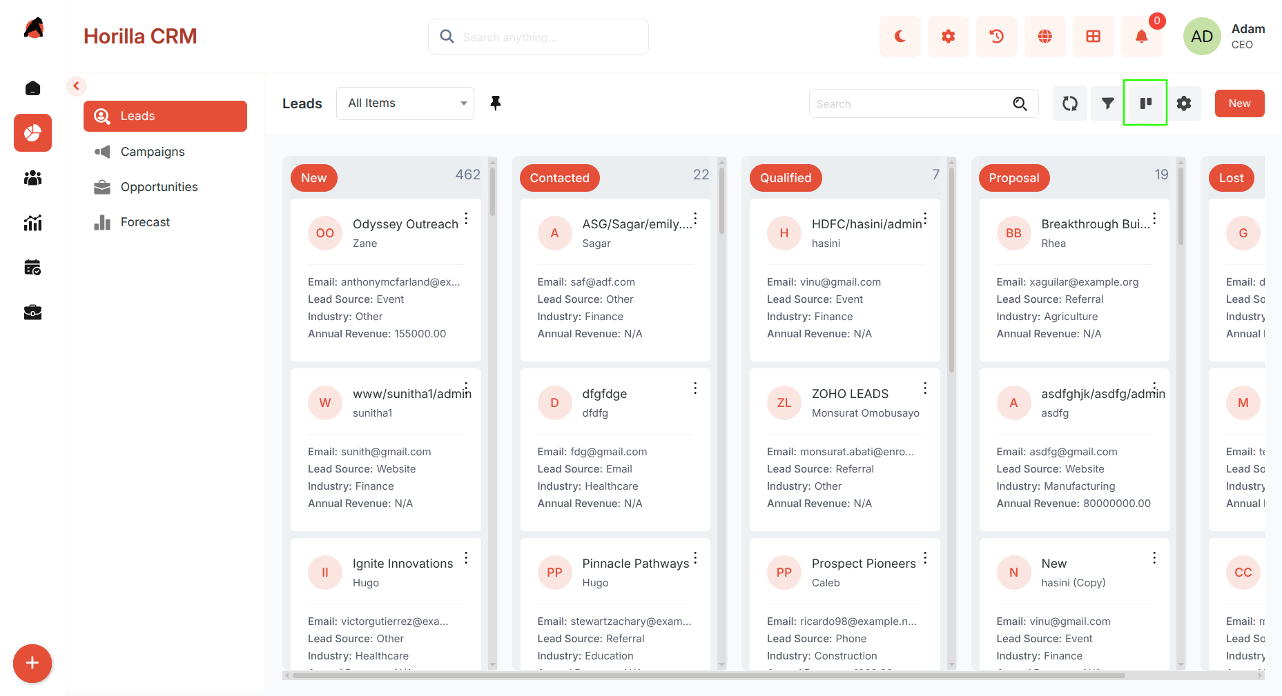Pin the current Leads view
The height and width of the screenshot is (696, 1282).
(x=496, y=103)
